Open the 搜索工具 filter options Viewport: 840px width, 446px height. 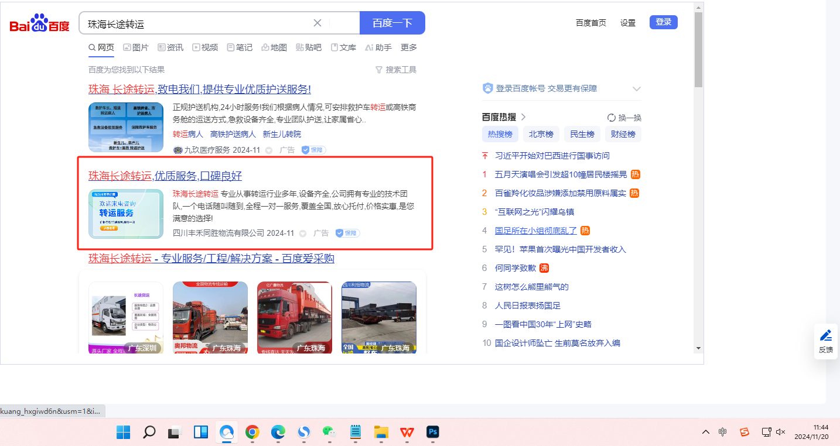(396, 70)
